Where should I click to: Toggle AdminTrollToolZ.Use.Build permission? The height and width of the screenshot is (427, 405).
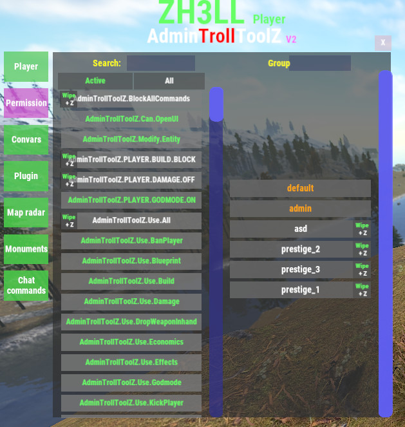131,281
